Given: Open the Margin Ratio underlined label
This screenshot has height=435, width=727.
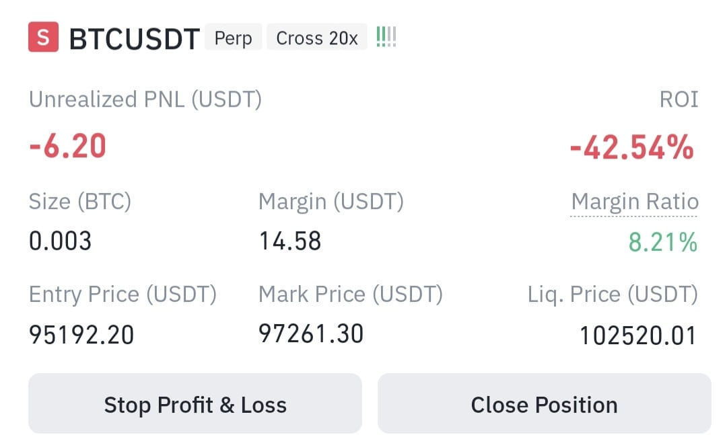Looking at the screenshot, I should 634,202.
